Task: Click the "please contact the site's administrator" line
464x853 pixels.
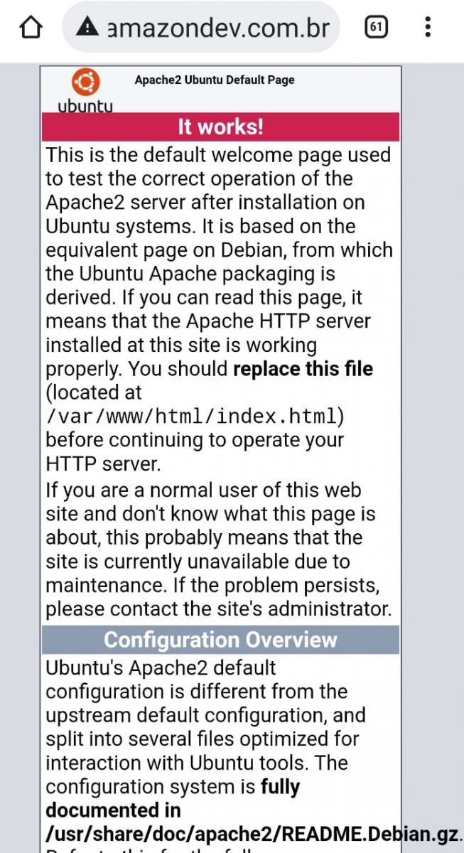Action: pos(218,609)
